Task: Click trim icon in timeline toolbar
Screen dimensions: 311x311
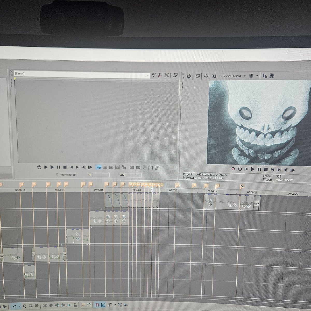Action: click(51, 306)
